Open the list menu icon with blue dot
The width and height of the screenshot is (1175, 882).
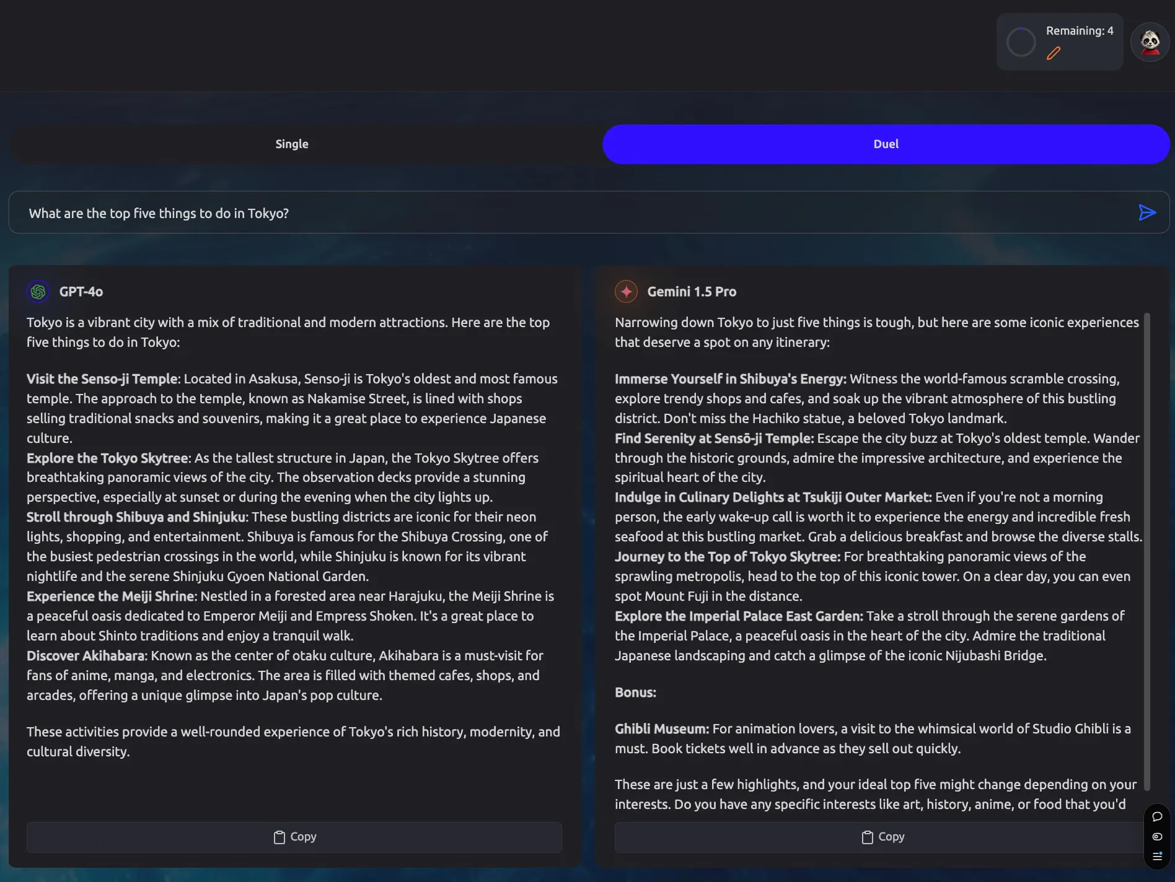(x=1157, y=857)
